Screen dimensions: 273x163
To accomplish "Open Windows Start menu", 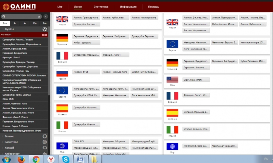I will 6,159.
